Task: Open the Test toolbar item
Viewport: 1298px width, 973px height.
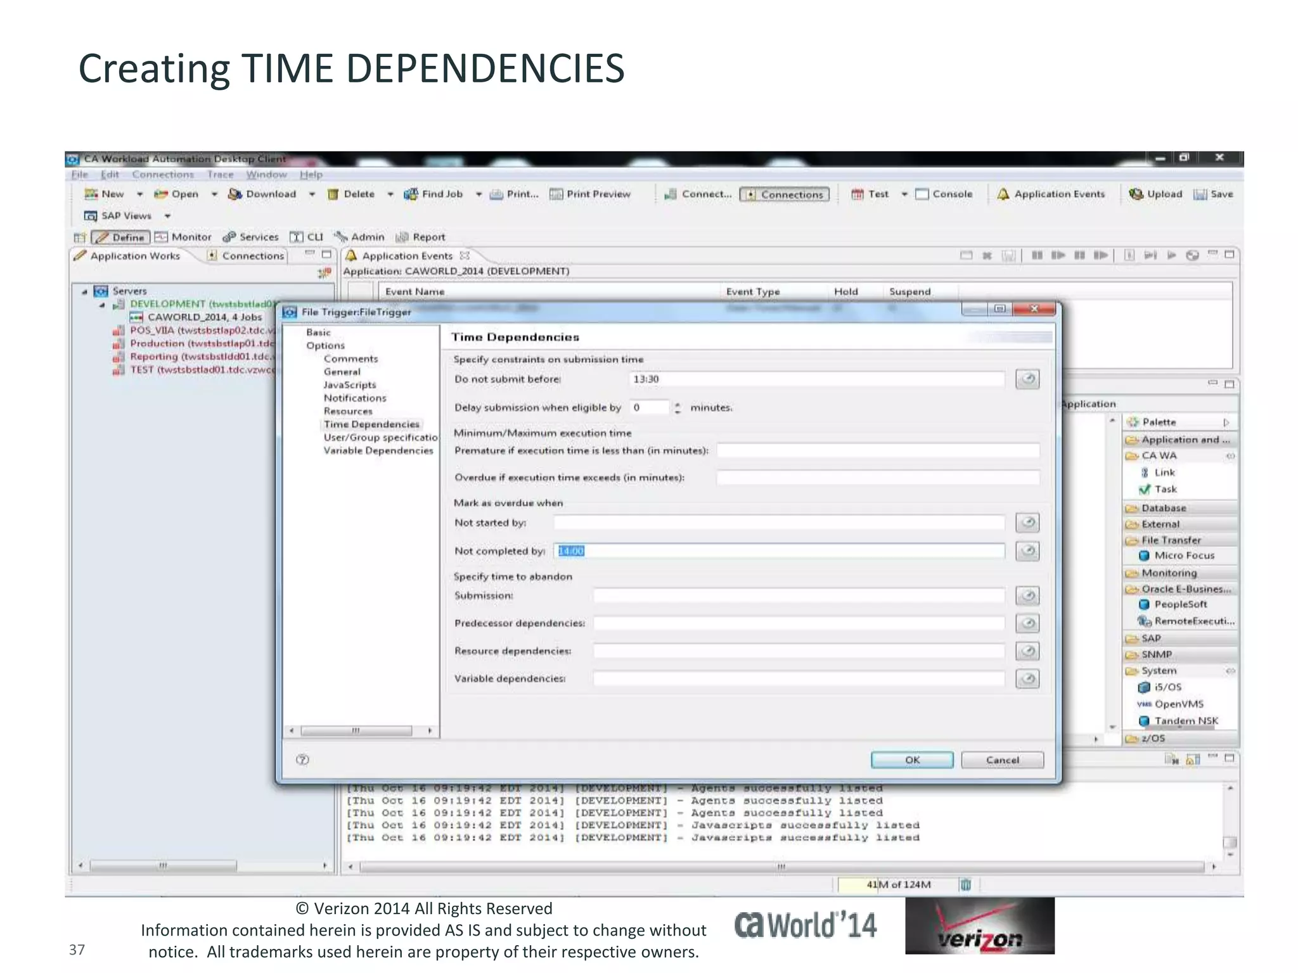Action: coord(871,194)
